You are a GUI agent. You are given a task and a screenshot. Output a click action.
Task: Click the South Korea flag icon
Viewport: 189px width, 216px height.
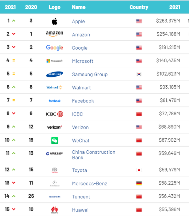(139, 74)
